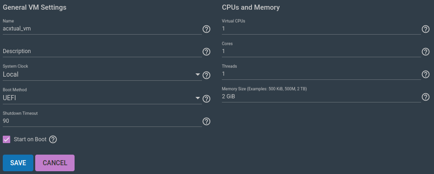The width and height of the screenshot is (434, 174).
Task: Open Shutdown Timeout help icon
Action: click(206, 121)
